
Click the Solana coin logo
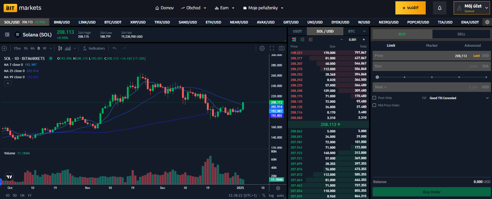(x=18, y=35)
